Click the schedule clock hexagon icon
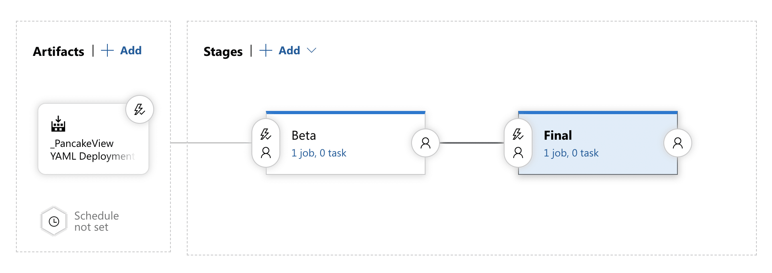Screen dimensions: 772x273 (x=54, y=221)
